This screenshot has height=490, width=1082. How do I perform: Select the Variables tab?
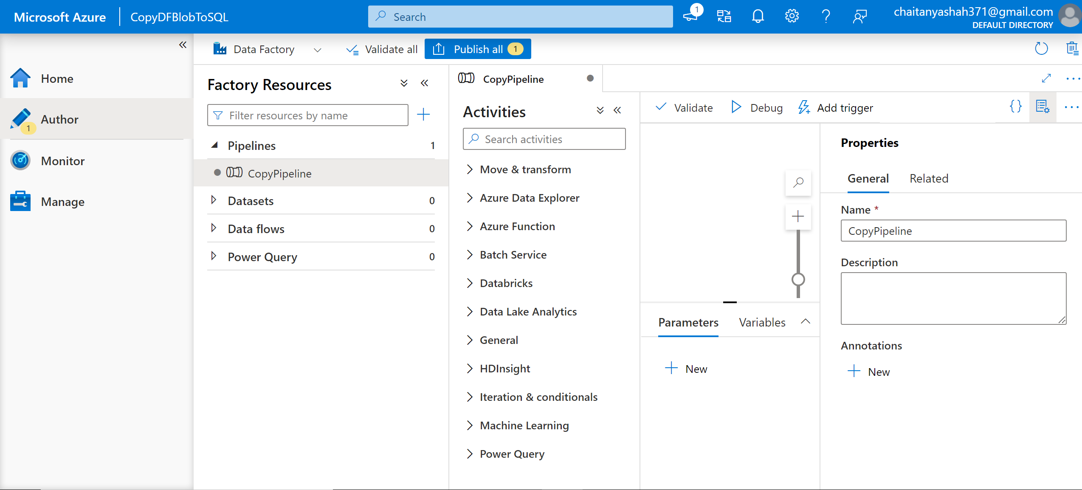point(762,323)
